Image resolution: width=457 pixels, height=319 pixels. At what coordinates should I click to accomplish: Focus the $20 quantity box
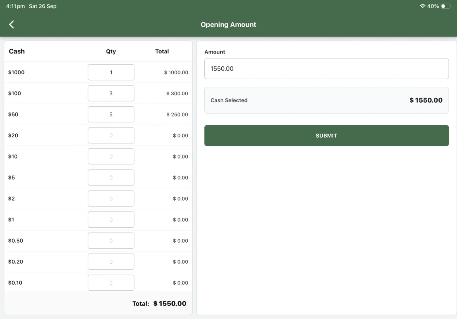click(x=111, y=135)
